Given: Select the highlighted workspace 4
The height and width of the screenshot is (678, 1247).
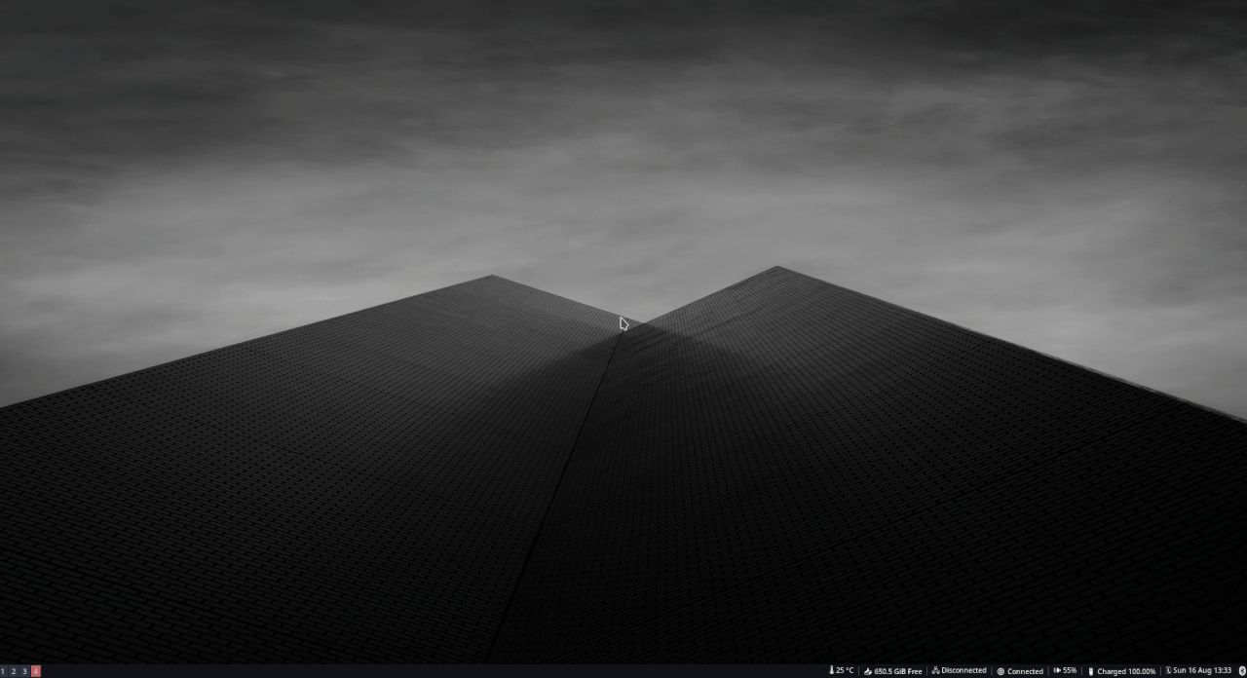Looking at the screenshot, I should pyautogui.click(x=36, y=671).
